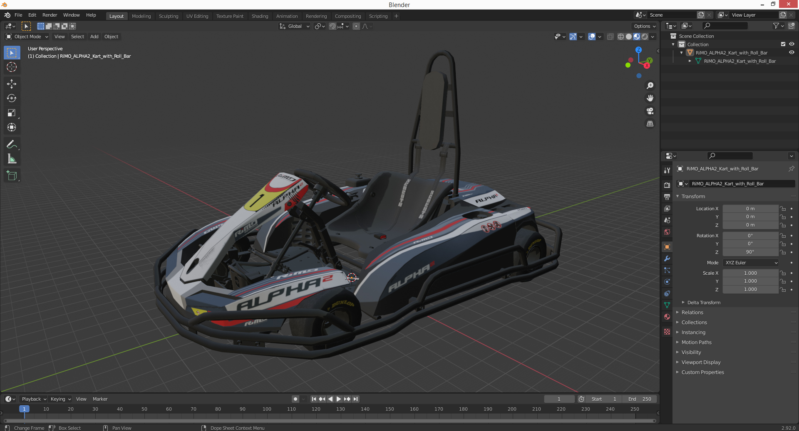Hide RiMO_ALPHA2 object eye icon in outliner

[792, 52]
